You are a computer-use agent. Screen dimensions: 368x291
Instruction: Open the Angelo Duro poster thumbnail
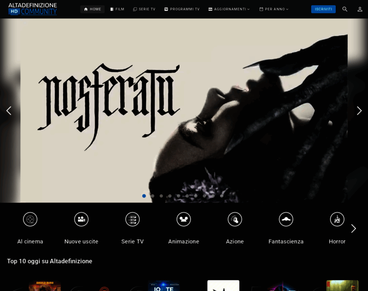coord(45,286)
